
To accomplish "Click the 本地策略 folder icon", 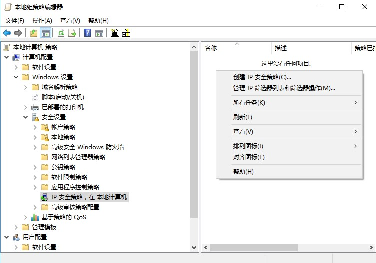I will click(x=45, y=137).
